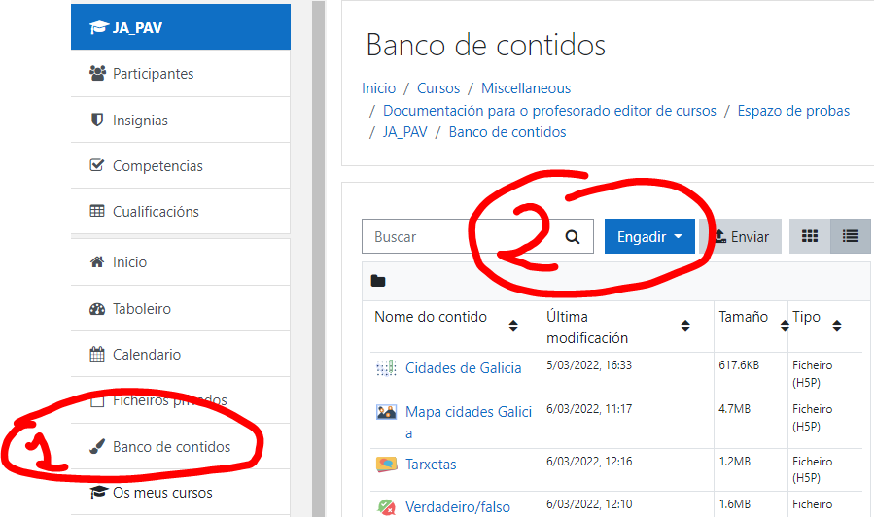Viewport: 874px width, 517px height.
Task: Go to Cualificacións in the sidebar
Action: pyautogui.click(x=156, y=212)
